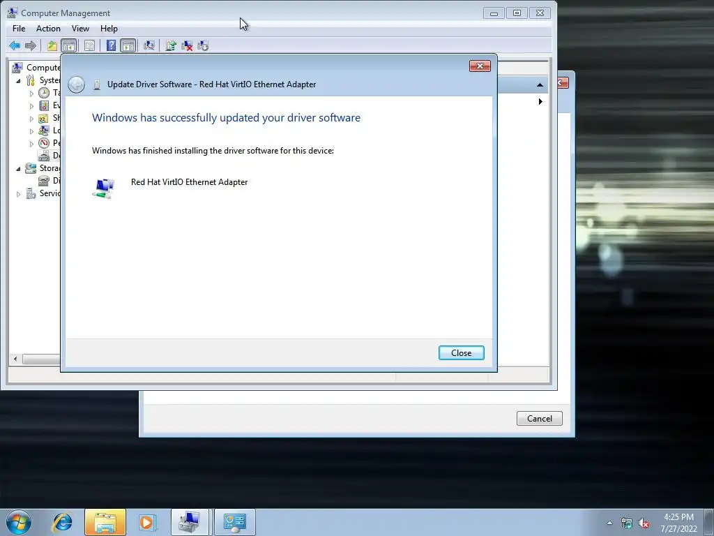714x536 pixels.
Task: Open Internet Explorer from taskbar
Action: point(62,522)
